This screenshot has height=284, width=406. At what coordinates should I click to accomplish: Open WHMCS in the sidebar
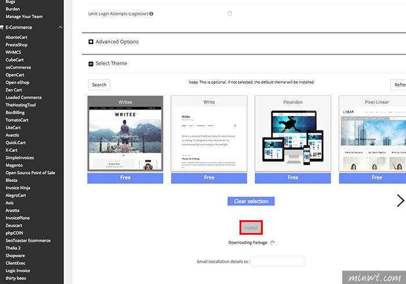(13, 52)
